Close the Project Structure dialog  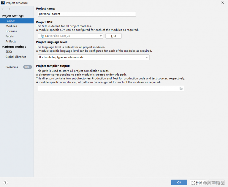223,3
